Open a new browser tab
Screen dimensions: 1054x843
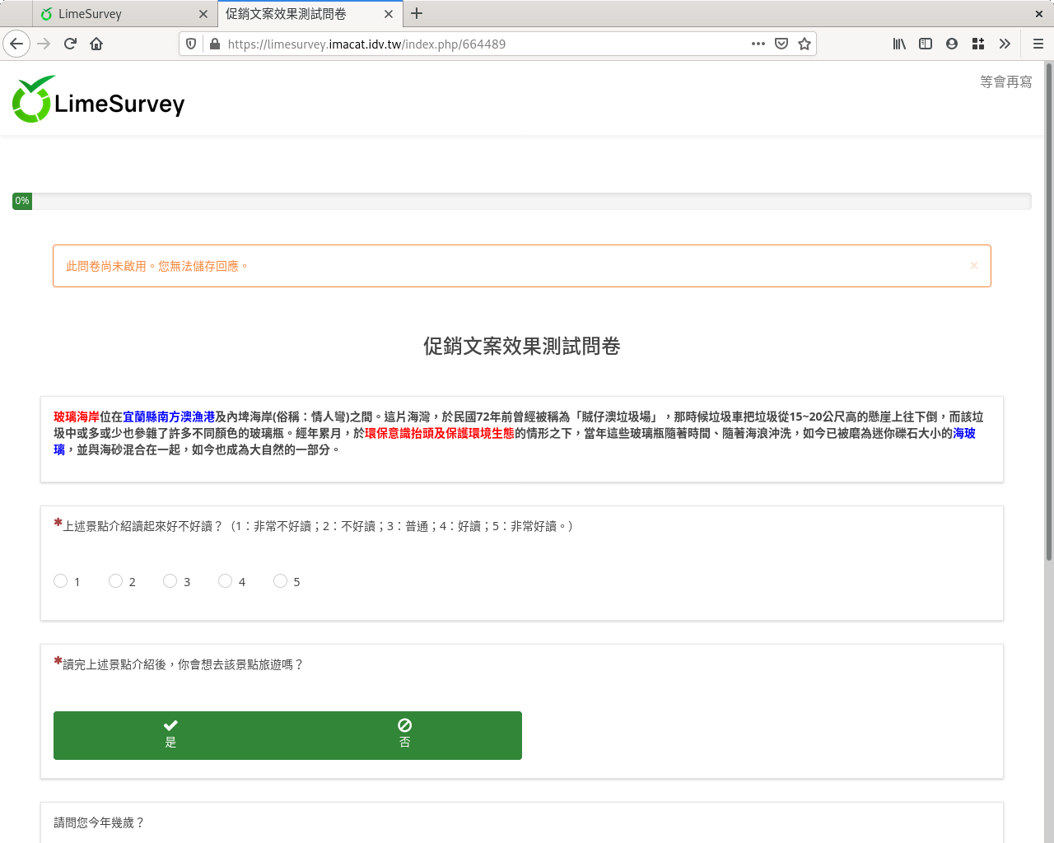tap(417, 13)
